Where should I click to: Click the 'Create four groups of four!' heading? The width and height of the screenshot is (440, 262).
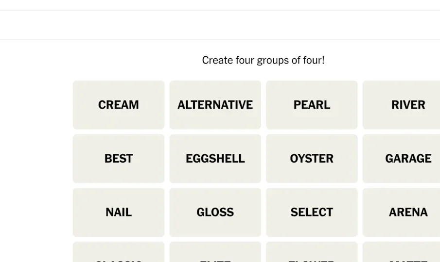tap(263, 60)
